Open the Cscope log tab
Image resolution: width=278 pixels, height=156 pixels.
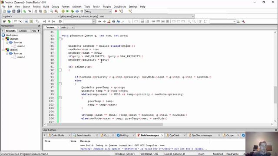click(x=230, y=135)
